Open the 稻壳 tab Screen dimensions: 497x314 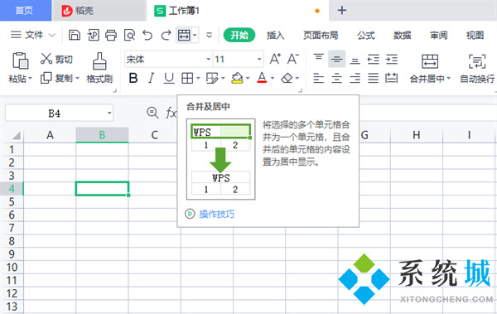coord(99,11)
